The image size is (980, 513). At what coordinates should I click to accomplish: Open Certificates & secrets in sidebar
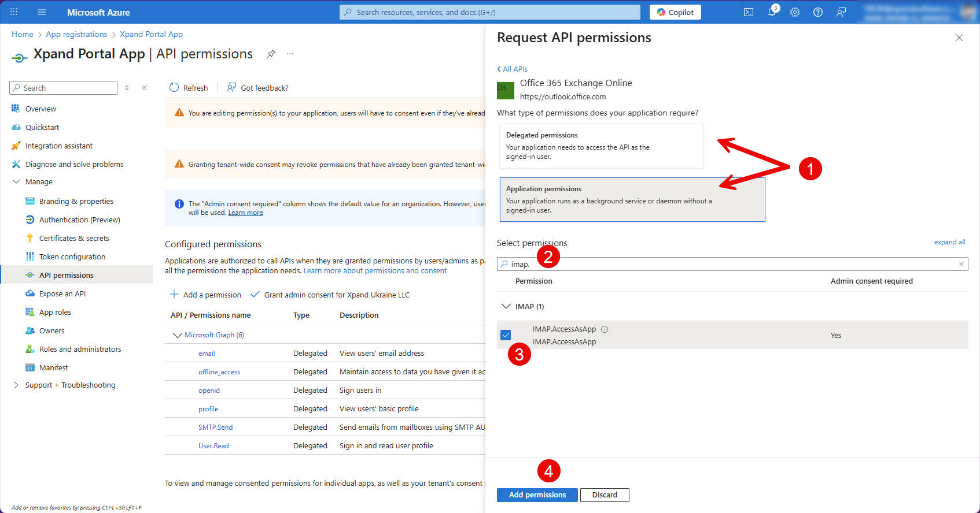[x=73, y=239]
